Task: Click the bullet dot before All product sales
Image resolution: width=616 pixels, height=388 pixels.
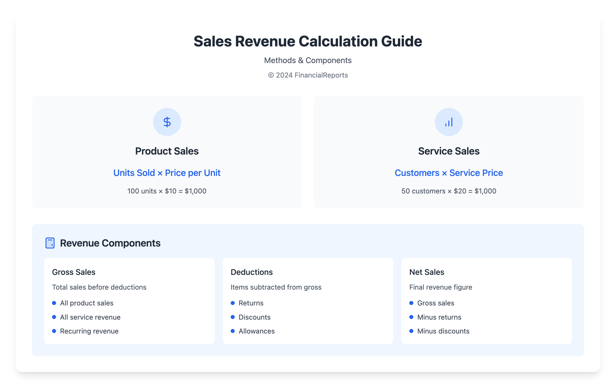Action: tap(54, 303)
